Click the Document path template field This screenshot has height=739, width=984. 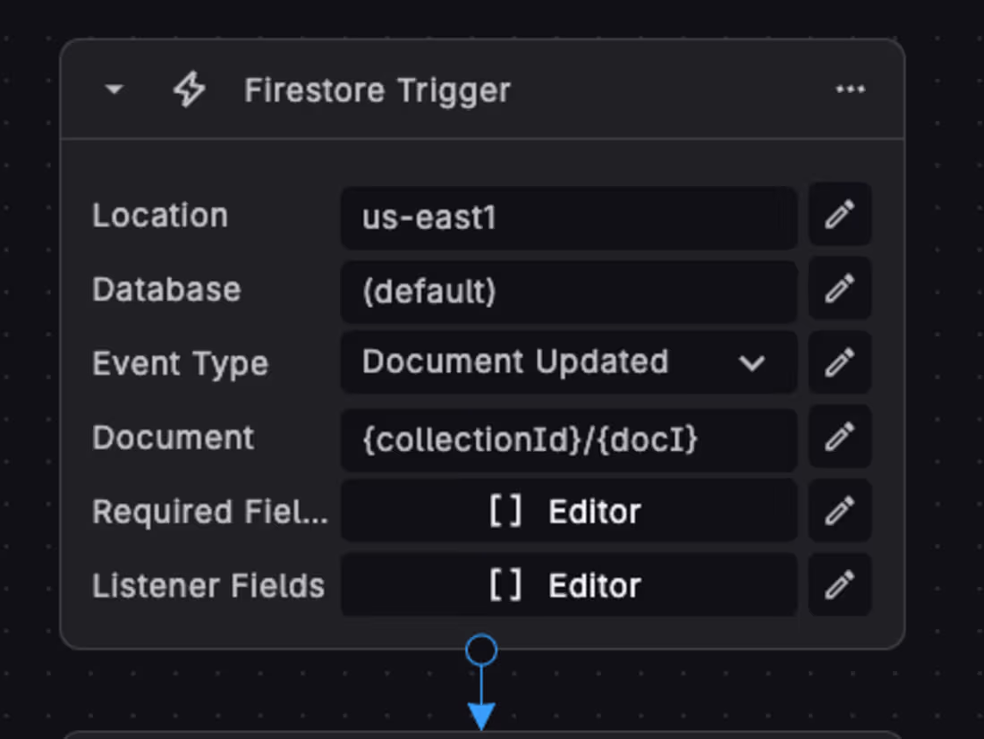coord(569,437)
